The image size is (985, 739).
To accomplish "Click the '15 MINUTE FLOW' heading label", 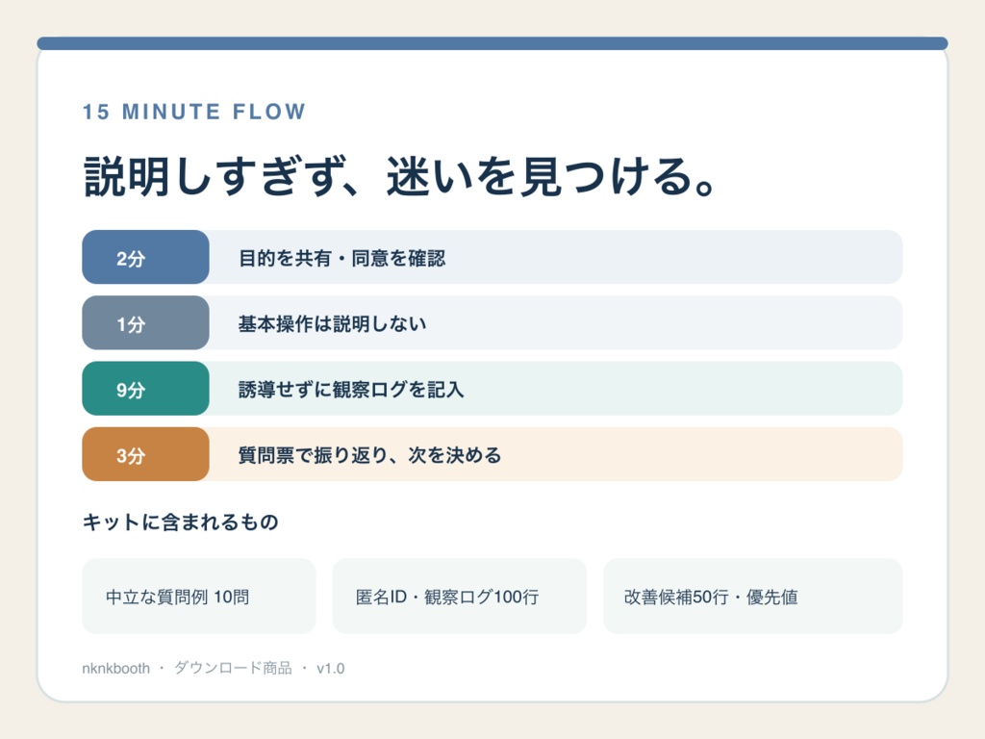I will point(194,112).
